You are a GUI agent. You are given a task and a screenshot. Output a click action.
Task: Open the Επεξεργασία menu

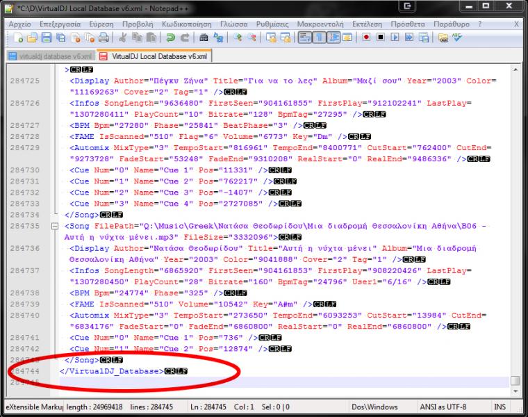(60, 24)
